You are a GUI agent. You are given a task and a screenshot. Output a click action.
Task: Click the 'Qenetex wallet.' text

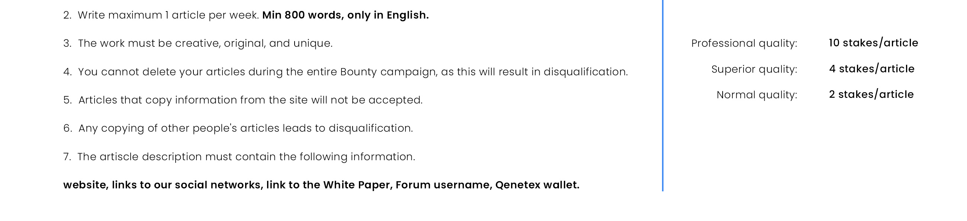coord(537,185)
